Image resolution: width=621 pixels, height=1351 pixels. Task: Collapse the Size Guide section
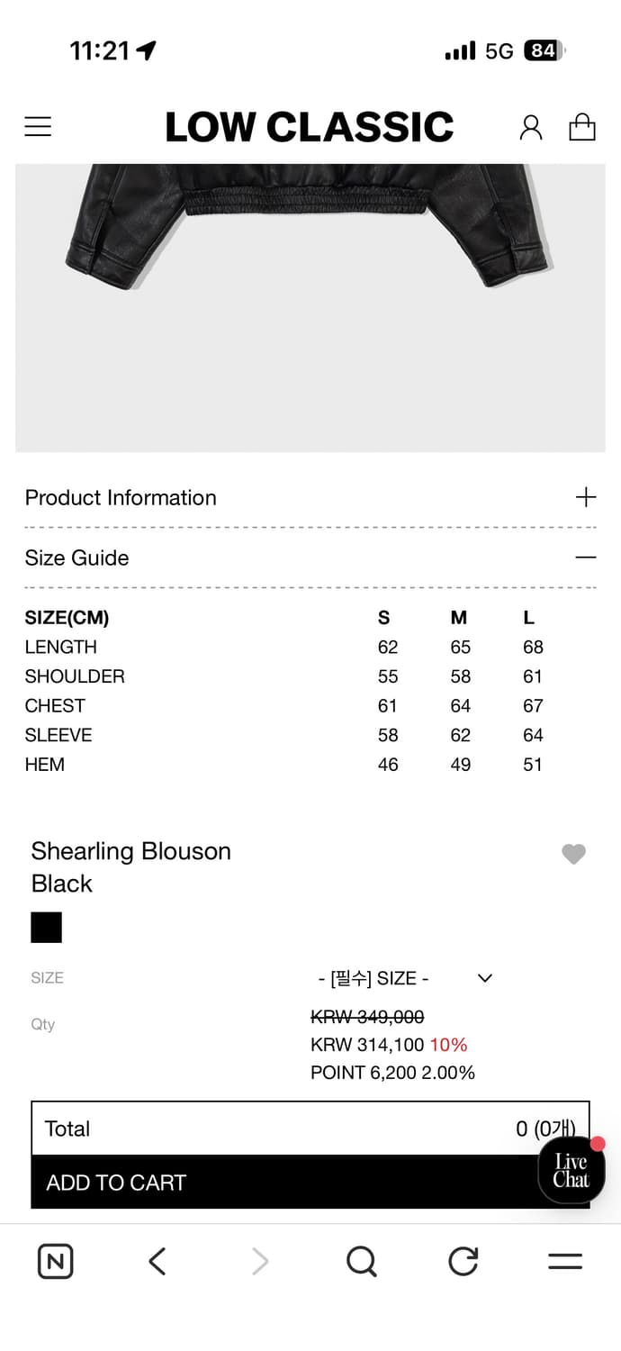click(585, 558)
